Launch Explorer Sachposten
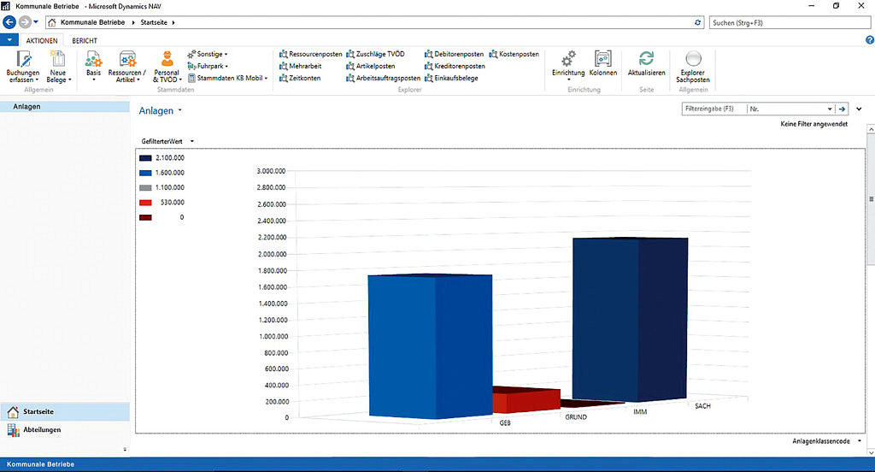This screenshot has height=472, width=875. (693, 60)
